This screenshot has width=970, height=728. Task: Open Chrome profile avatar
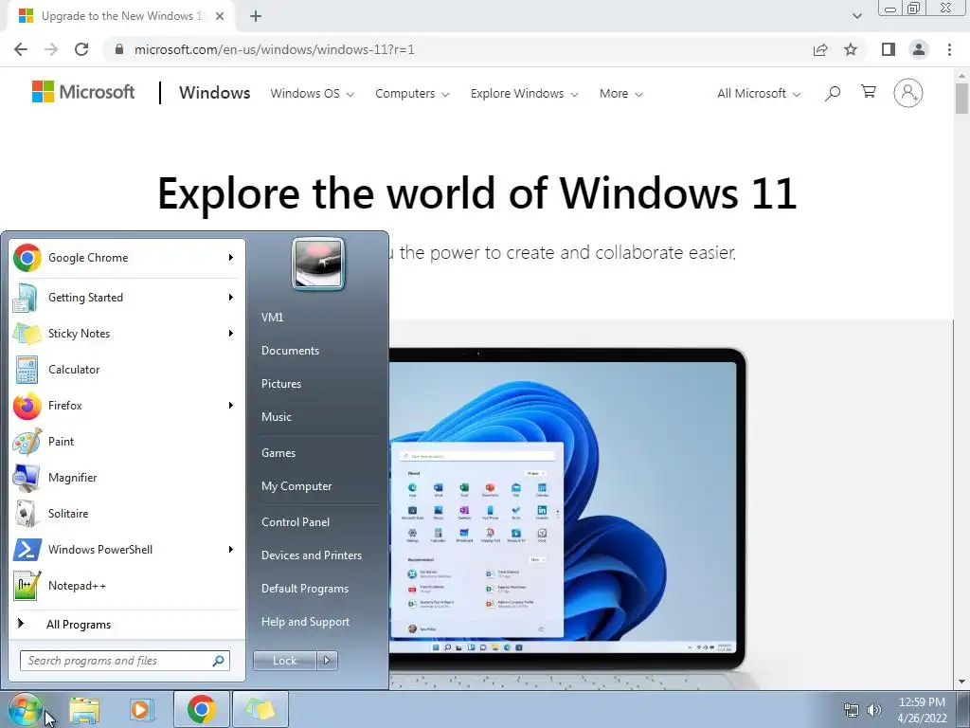[919, 49]
